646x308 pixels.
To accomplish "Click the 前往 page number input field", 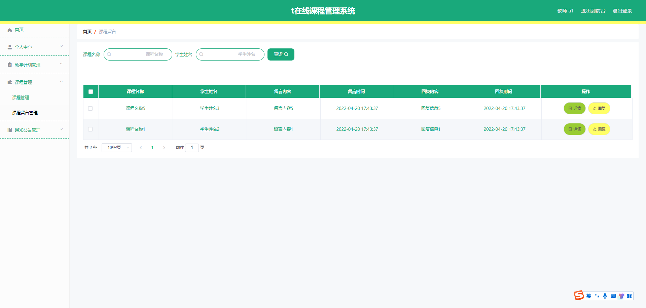I will pos(192,147).
